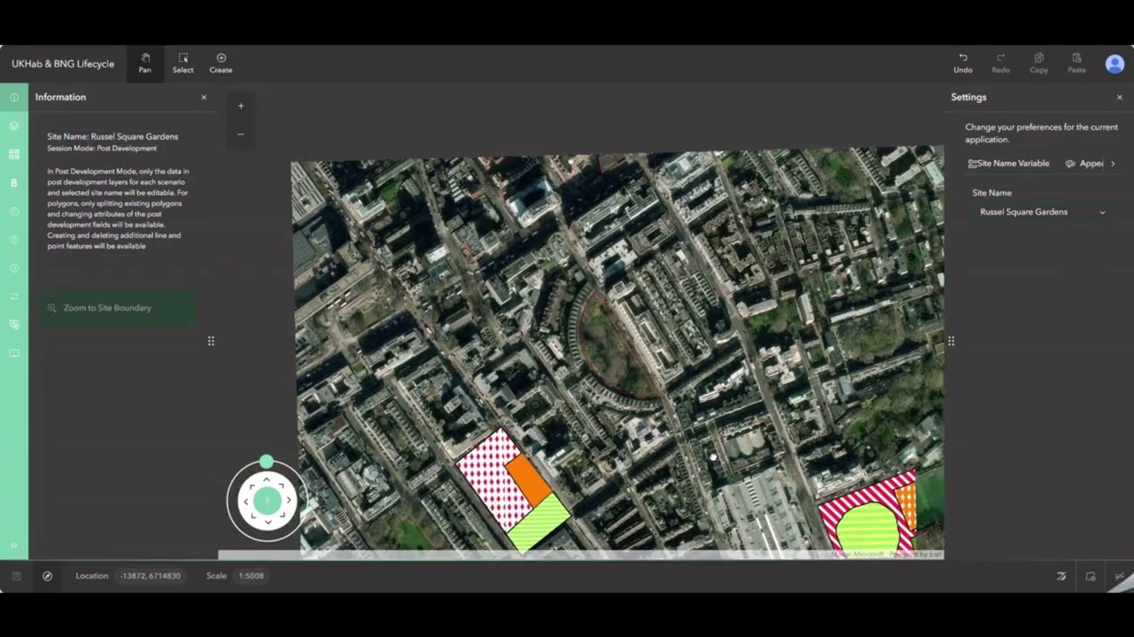Click the green compass heading handle
This screenshot has width=1134, height=637.
pos(267,462)
